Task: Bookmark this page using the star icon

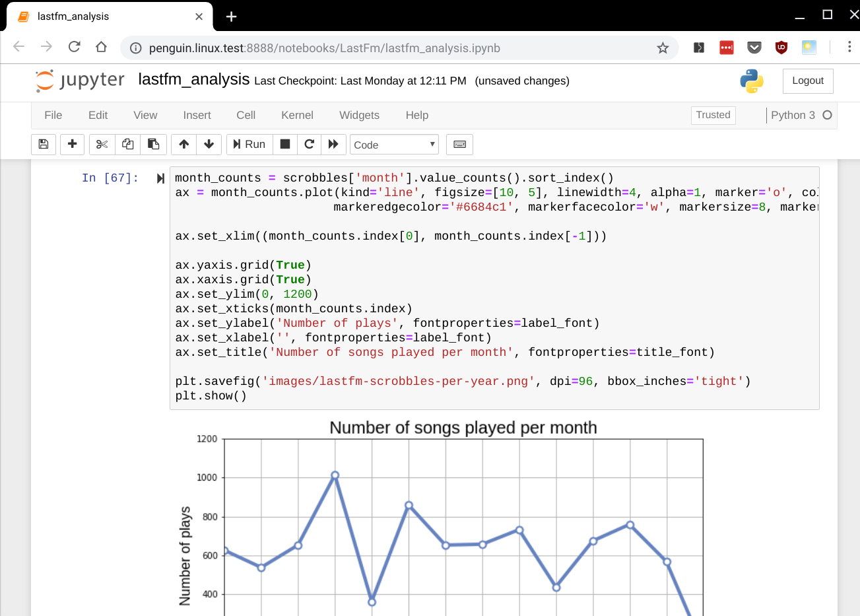Action: [662, 48]
